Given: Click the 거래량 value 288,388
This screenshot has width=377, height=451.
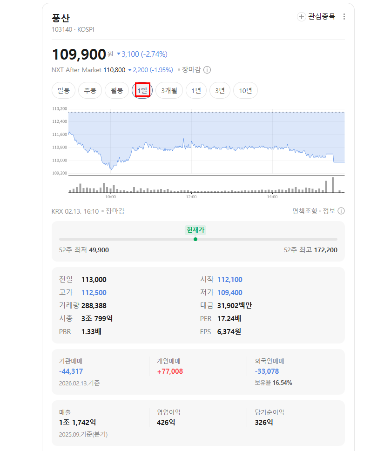Looking at the screenshot, I should pyautogui.click(x=94, y=305).
